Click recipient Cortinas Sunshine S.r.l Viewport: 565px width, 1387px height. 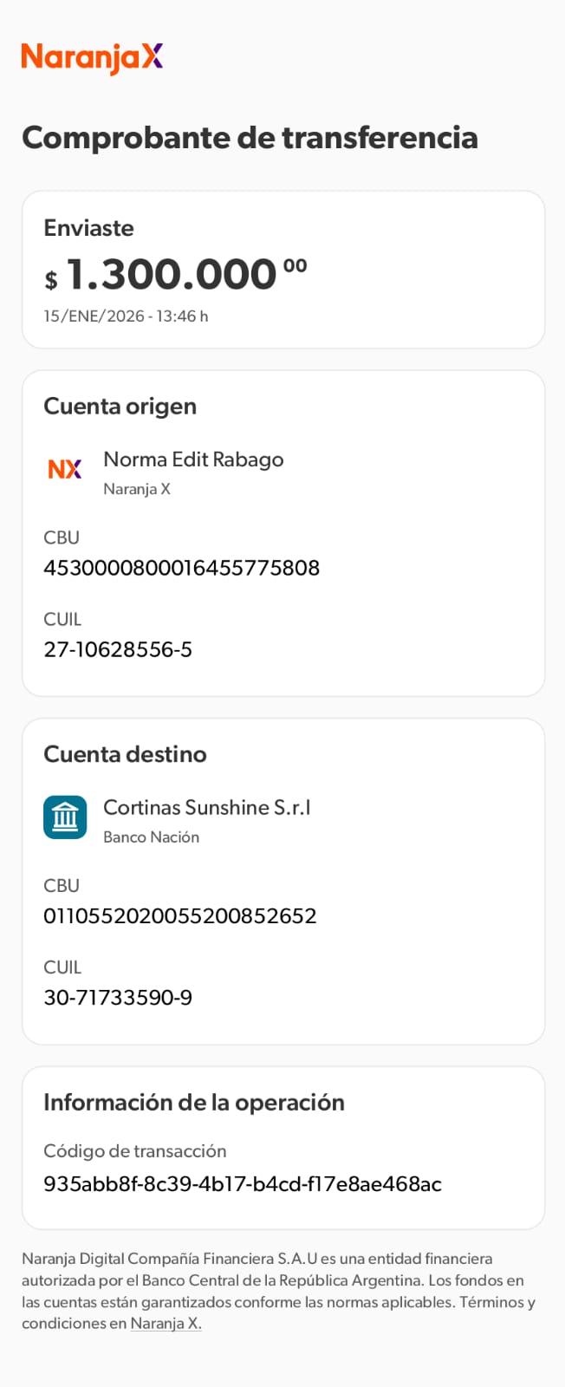[206, 807]
